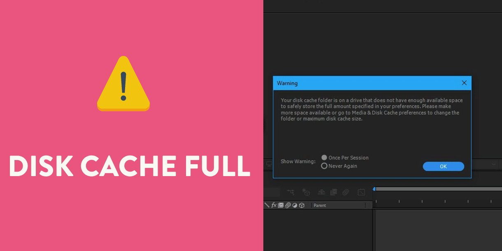The image size is (502, 251).
Task: Select the Never Again radio button
Action: (324, 166)
